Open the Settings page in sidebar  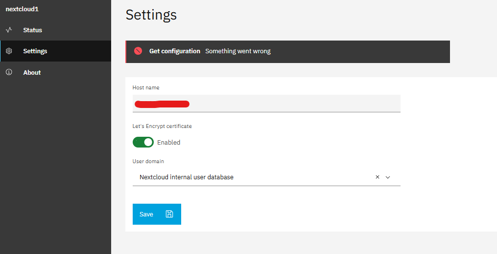pos(55,51)
